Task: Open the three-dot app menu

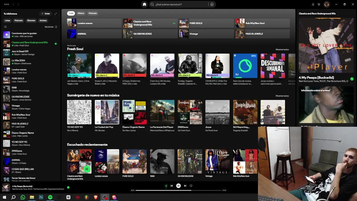Action: coord(6,4)
